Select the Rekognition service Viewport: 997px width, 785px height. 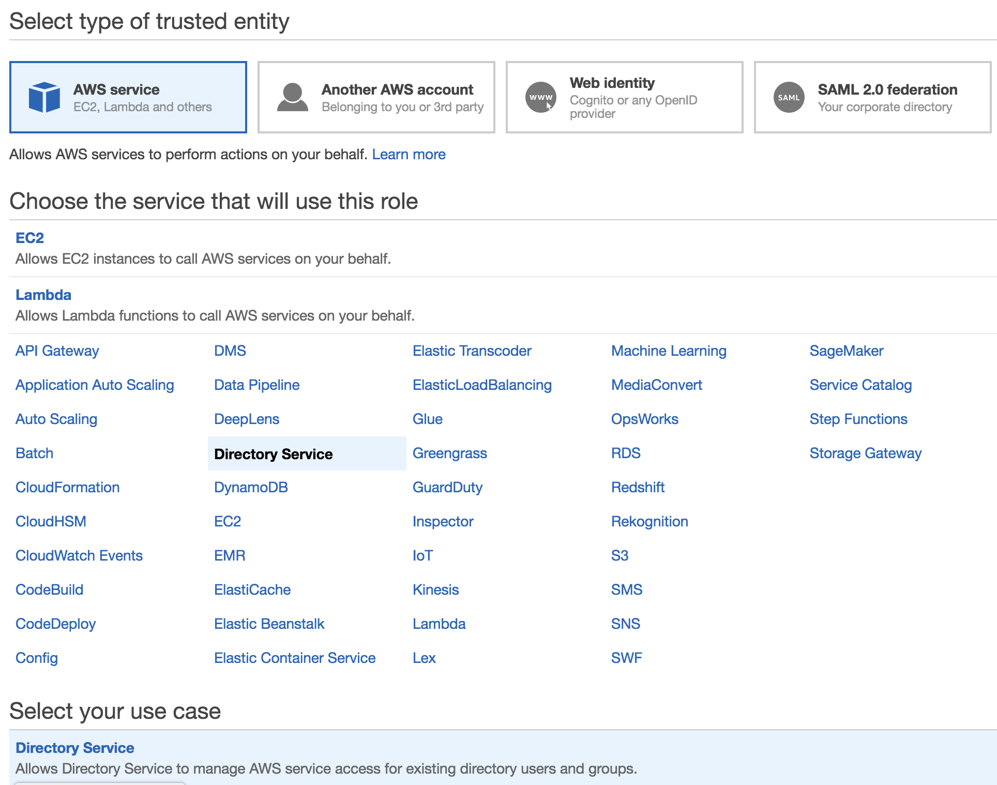[649, 522]
